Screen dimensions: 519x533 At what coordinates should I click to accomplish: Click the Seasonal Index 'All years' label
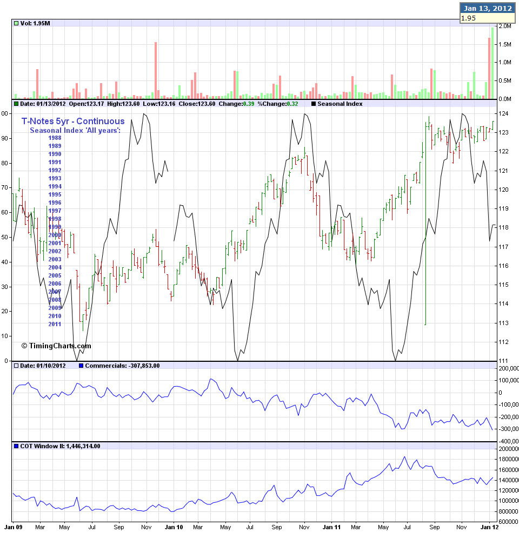[75, 130]
